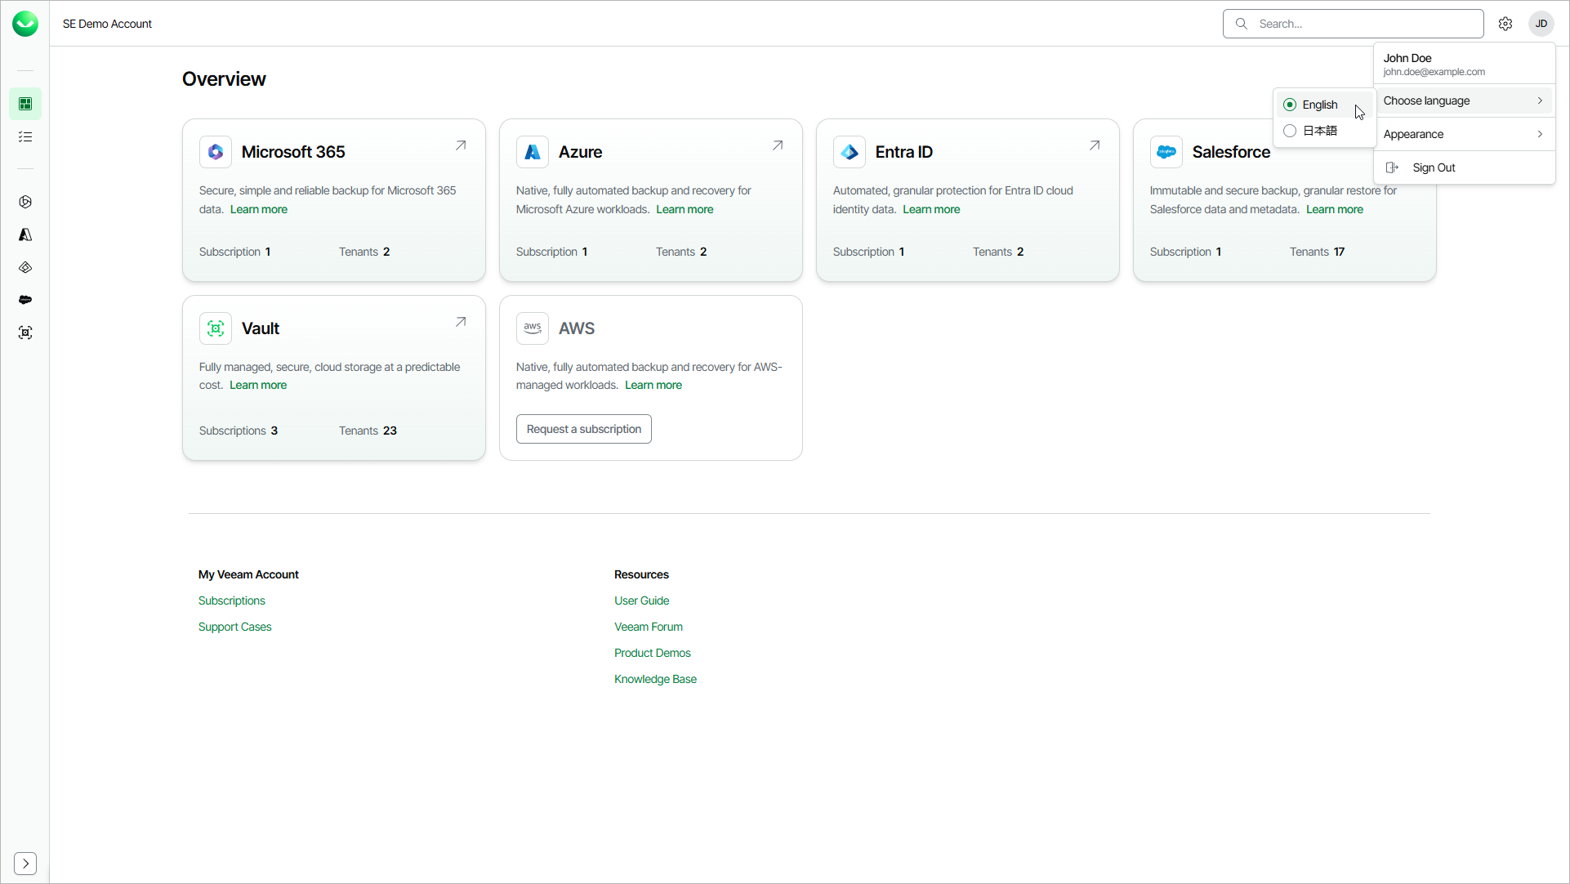This screenshot has width=1570, height=884.
Task: Open the task list sidebar icon
Action: pyautogui.click(x=25, y=136)
